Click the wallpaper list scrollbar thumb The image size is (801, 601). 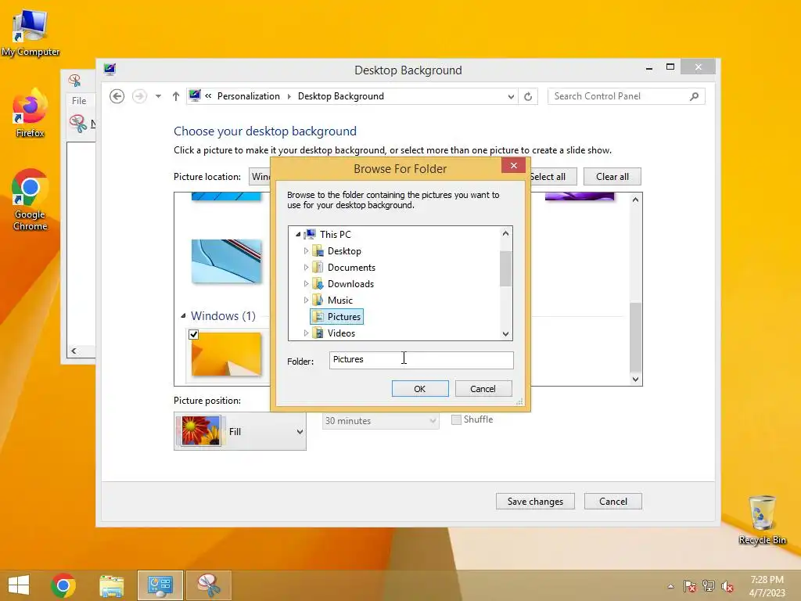[x=635, y=337]
